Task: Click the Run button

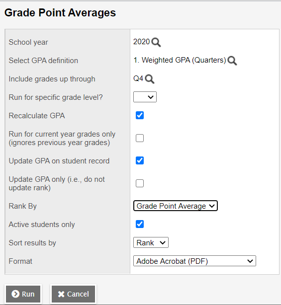Action: coord(23,294)
